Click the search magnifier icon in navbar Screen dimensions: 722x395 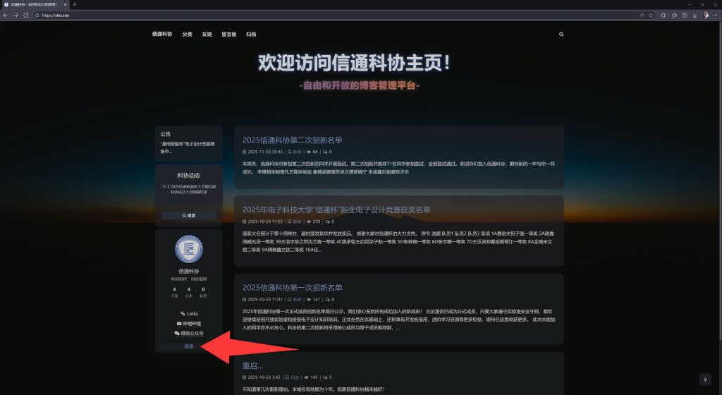tap(561, 34)
